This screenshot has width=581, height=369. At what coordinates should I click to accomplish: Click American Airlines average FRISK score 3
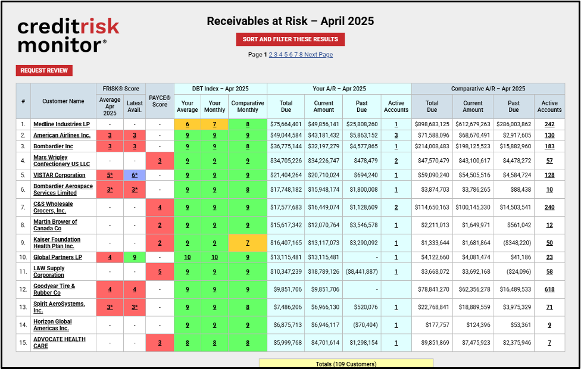click(110, 136)
